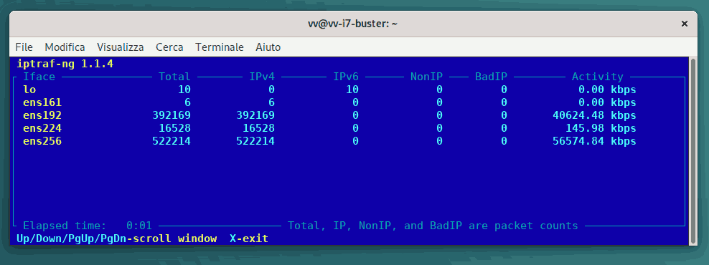Click IPv6 value 10 for lo
This screenshot has width=709, height=265.
[352, 90]
